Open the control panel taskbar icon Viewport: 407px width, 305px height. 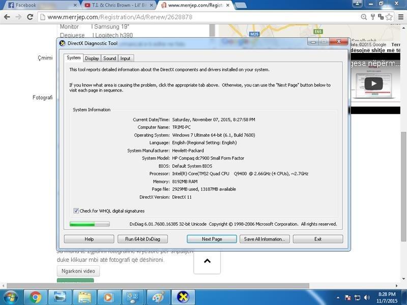tap(134, 297)
